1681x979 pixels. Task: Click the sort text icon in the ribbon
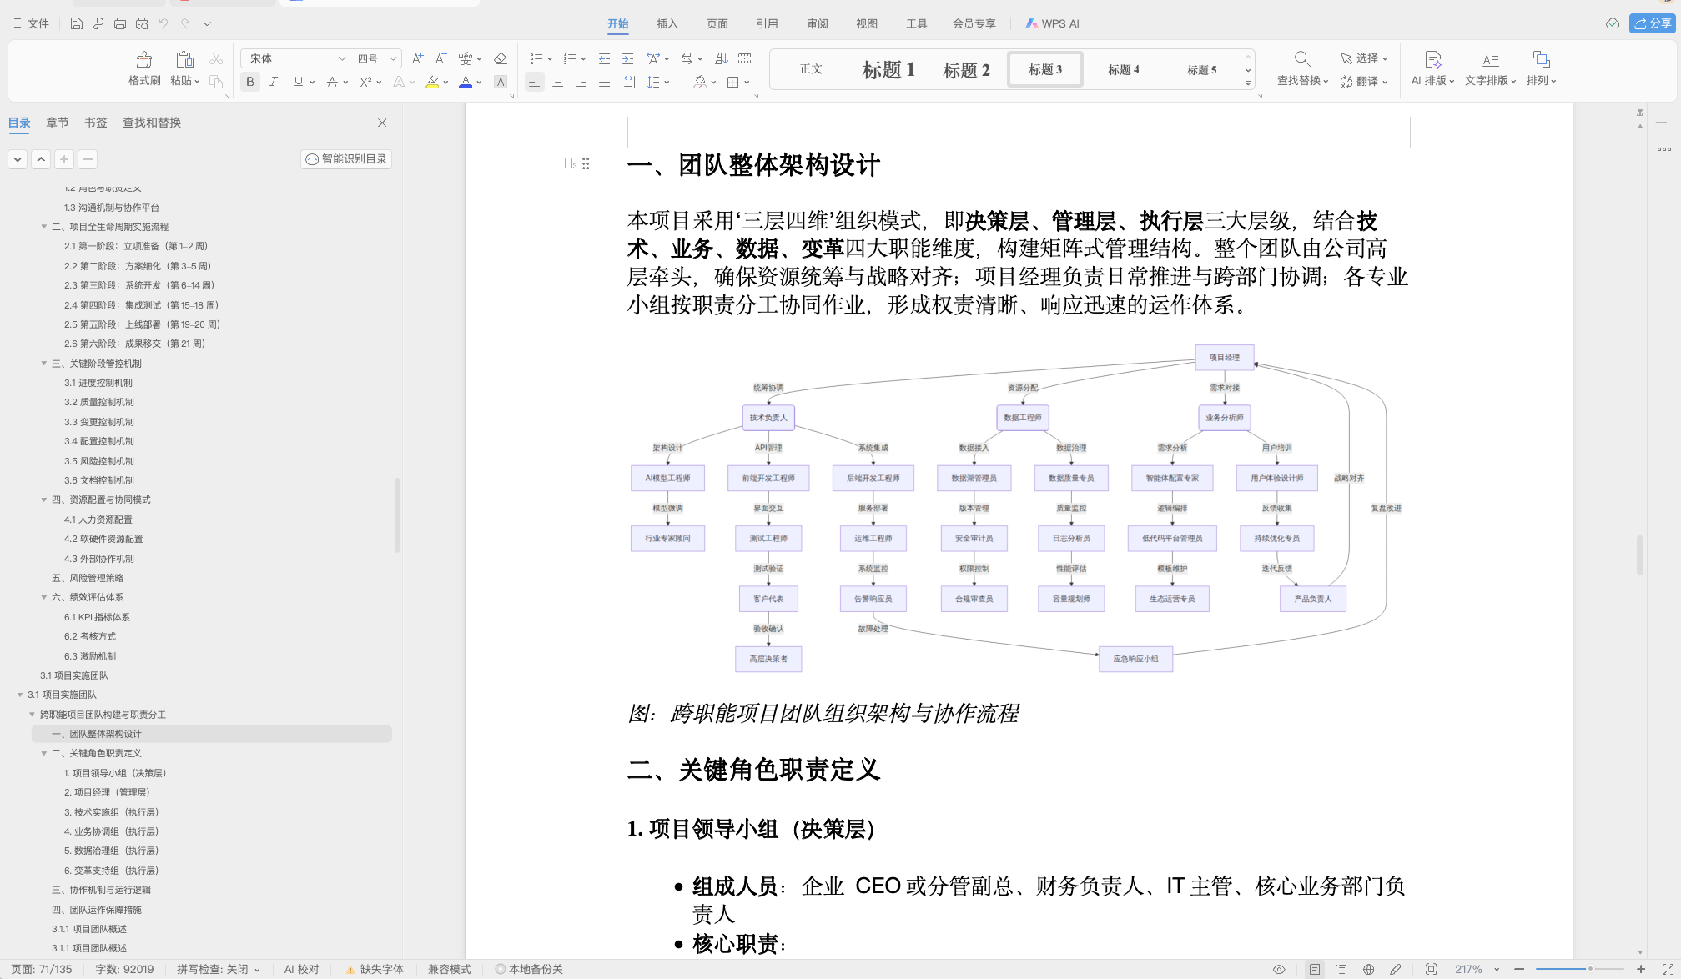tap(722, 58)
